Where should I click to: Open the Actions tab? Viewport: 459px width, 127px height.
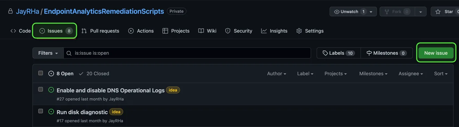pyautogui.click(x=141, y=31)
